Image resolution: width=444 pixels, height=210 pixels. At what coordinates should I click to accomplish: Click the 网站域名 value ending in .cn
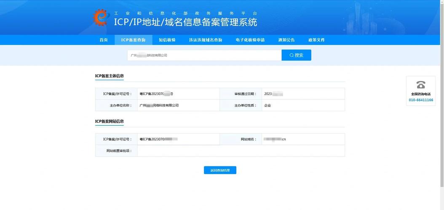tap(275, 139)
